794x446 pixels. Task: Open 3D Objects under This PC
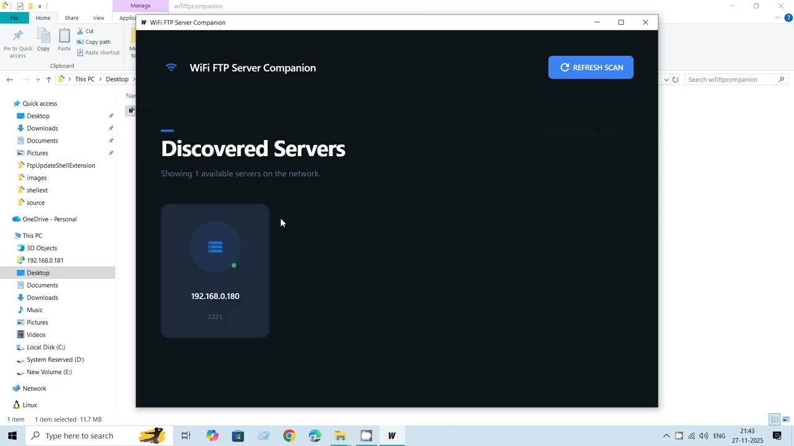click(x=42, y=248)
